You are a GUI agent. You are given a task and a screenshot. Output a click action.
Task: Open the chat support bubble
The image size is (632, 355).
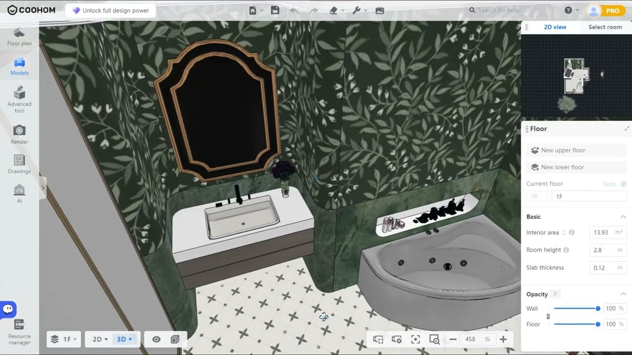(8, 309)
